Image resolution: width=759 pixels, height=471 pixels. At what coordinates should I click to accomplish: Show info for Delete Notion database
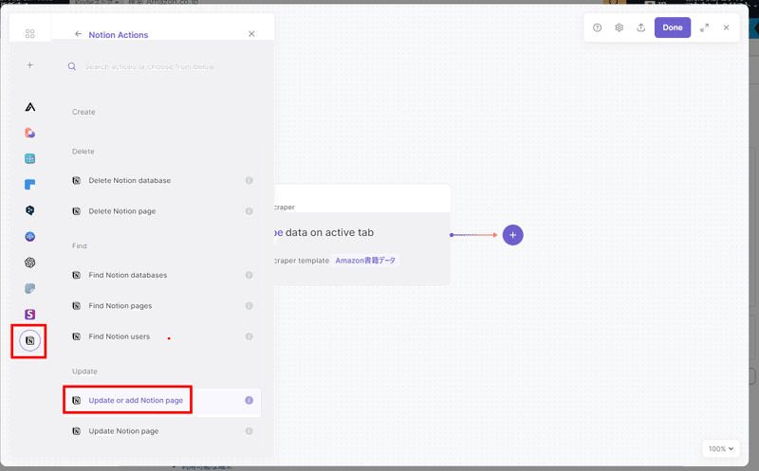click(x=249, y=180)
